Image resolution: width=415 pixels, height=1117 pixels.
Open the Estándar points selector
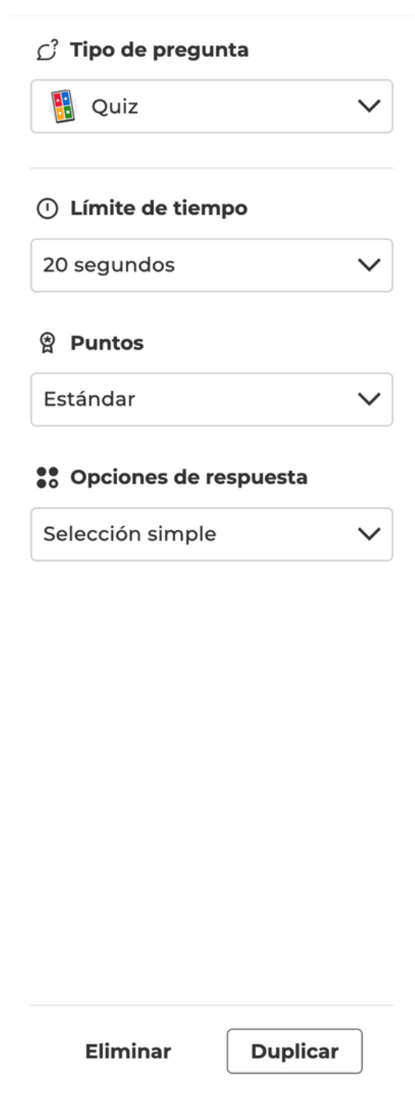click(x=211, y=400)
